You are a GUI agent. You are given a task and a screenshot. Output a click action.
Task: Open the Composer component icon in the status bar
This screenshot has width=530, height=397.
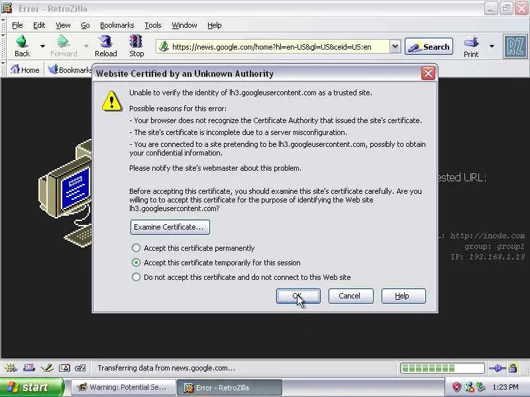point(46,368)
